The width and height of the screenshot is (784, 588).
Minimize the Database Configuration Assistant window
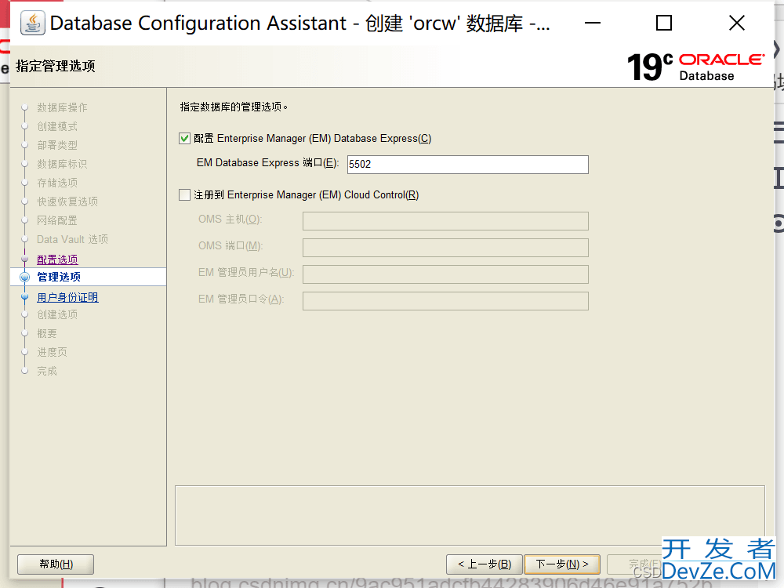(593, 23)
